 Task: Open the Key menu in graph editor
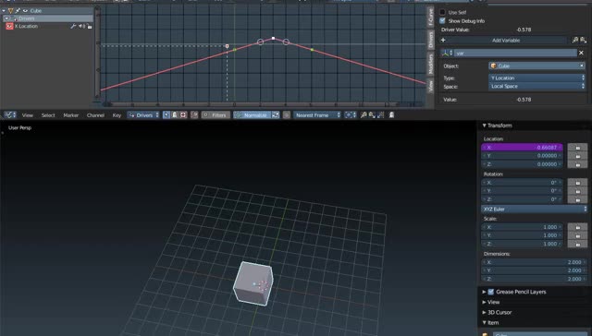click(117, 115)
